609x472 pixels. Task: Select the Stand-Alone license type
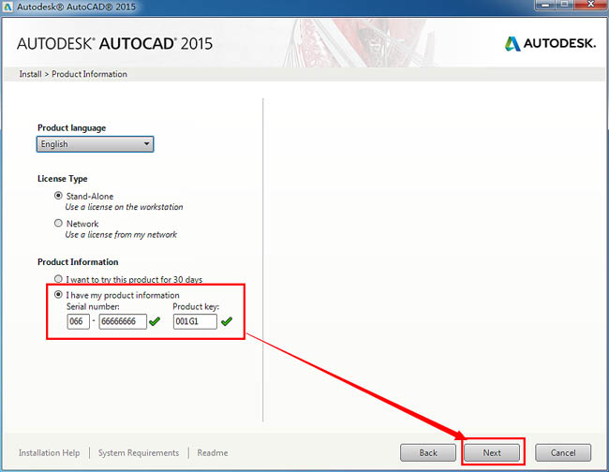pyautogui.click(x=58, y=196)
